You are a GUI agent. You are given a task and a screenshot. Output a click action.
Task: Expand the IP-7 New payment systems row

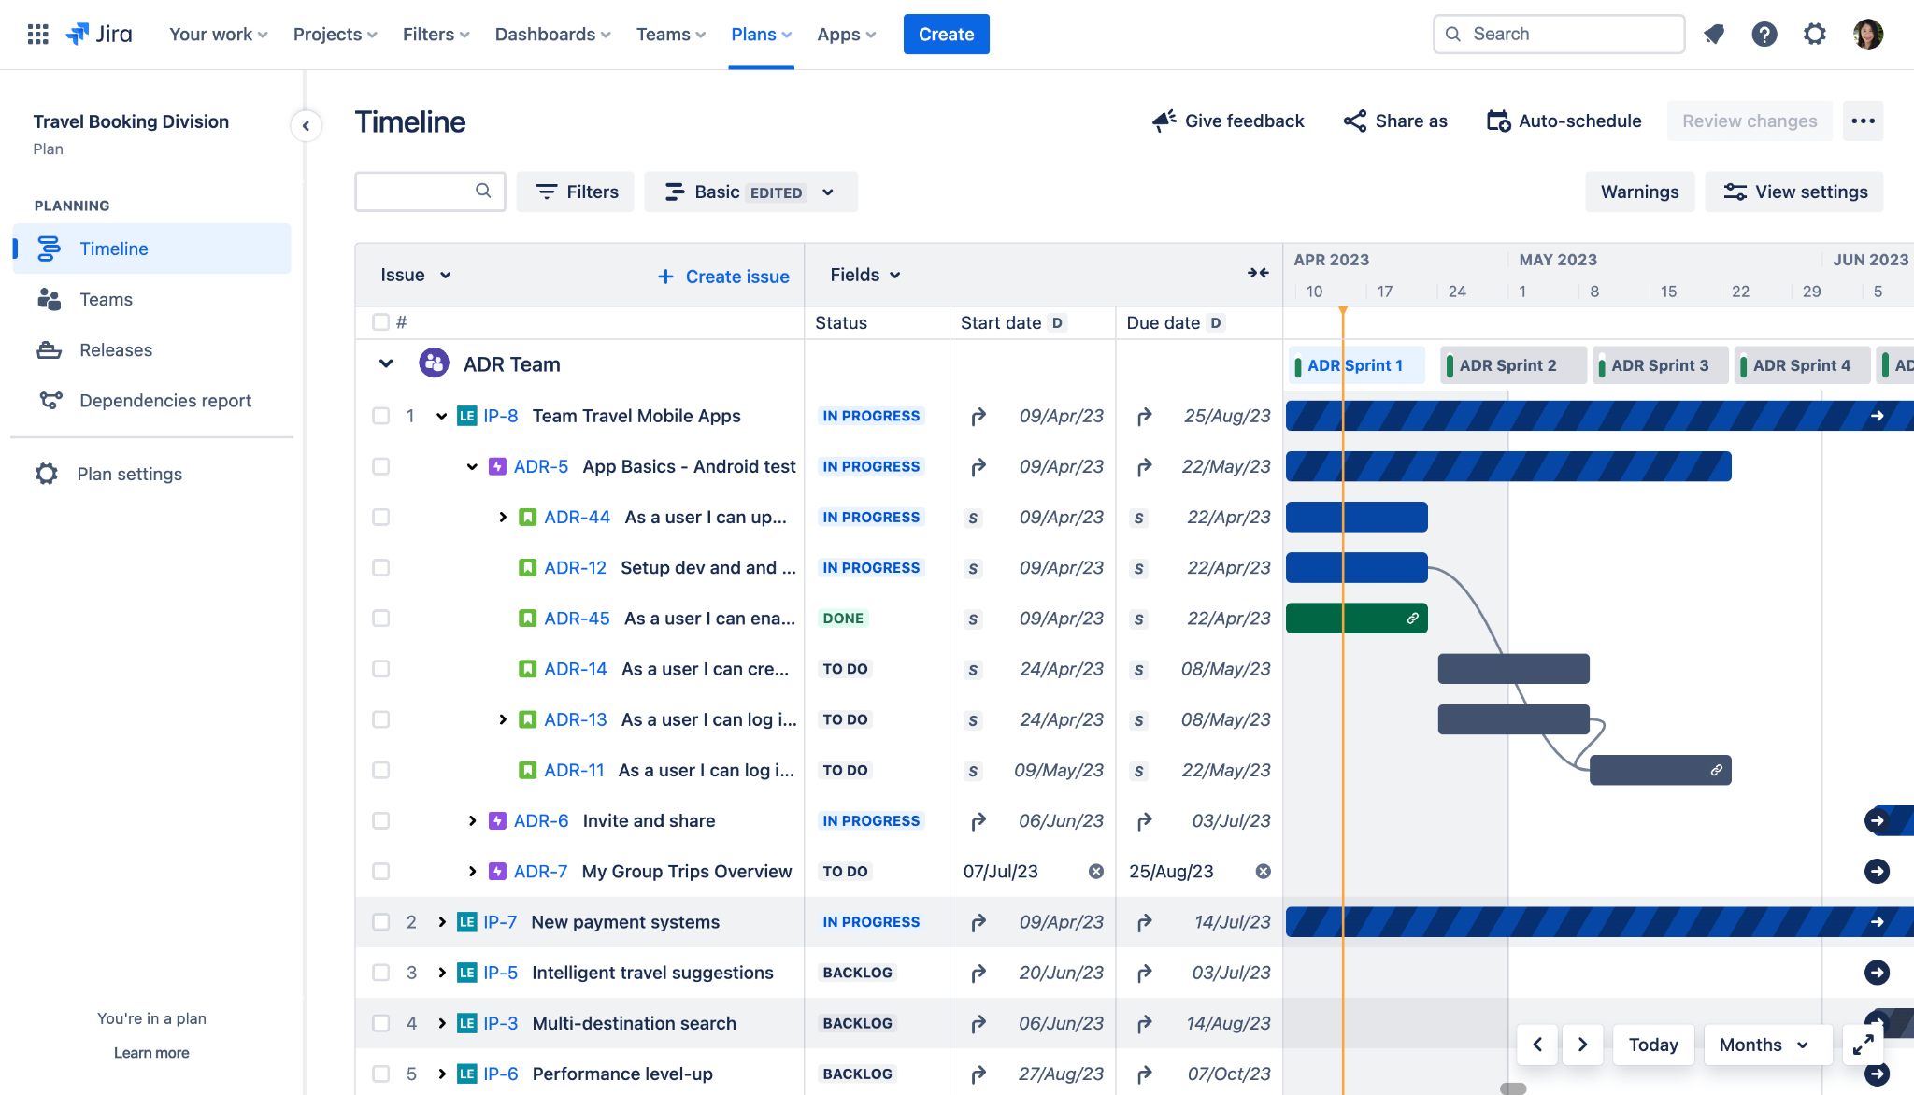tap(440, 921)
